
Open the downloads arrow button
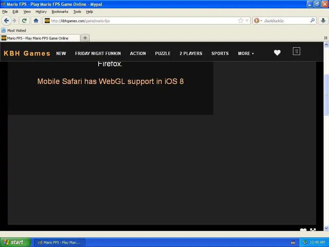click(323, 20)
